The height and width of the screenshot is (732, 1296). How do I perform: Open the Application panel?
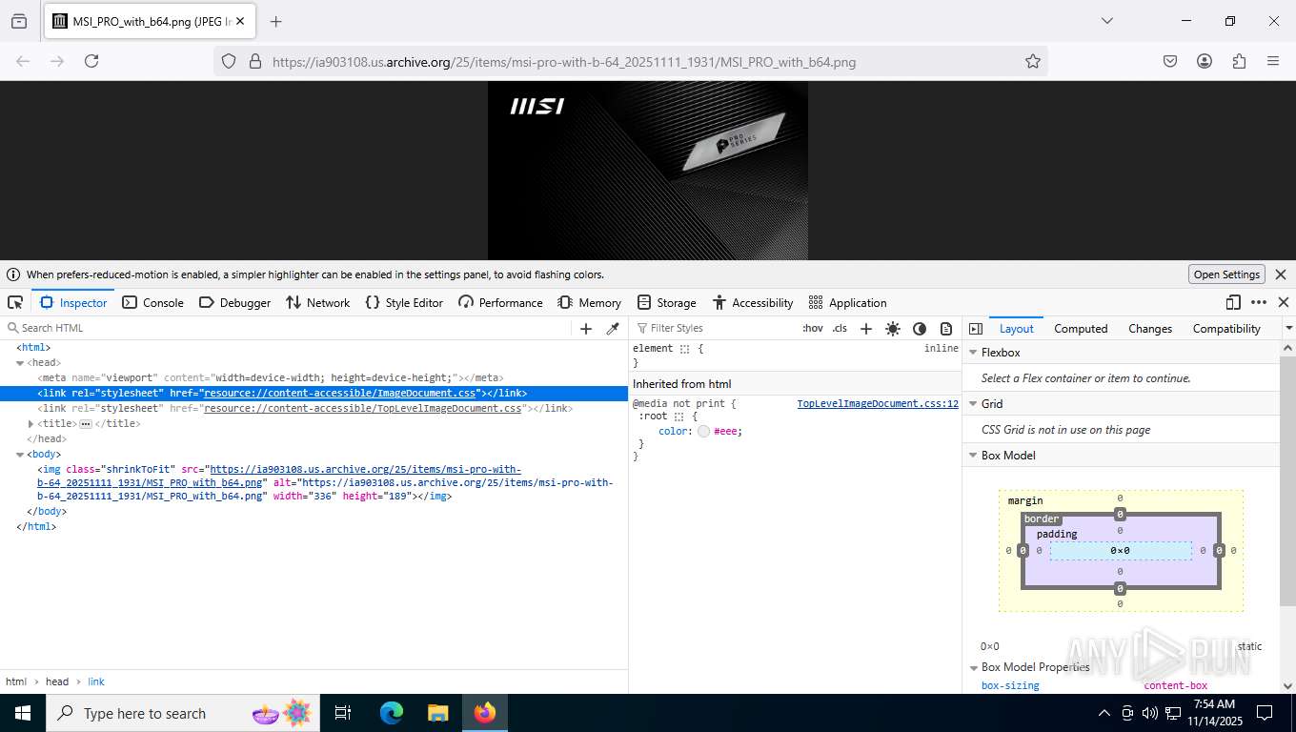(847, 302)
